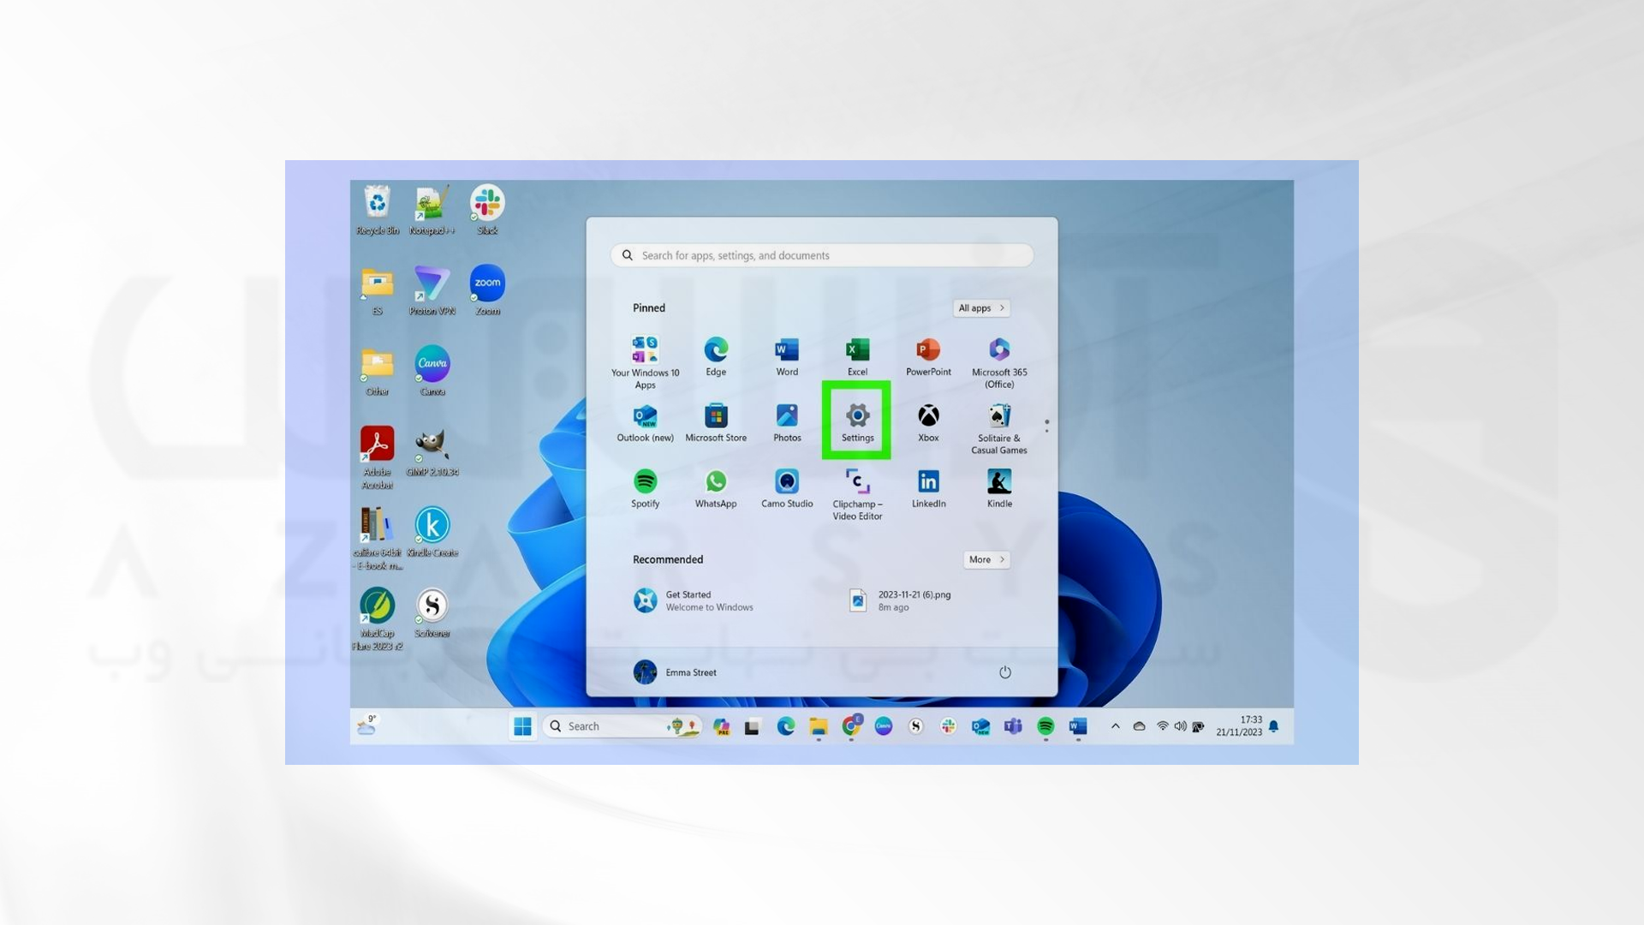The width and height of the screenshot is (1644, 925).
Task: Open Slack from the taskbar
Action: click(949, 726)
